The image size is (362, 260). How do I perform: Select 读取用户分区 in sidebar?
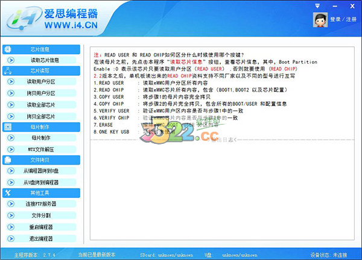[x=41, y=81]
